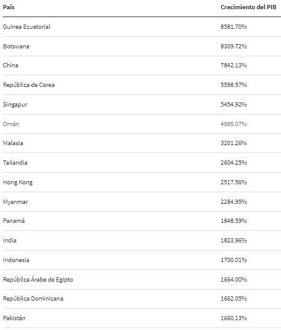The height and width of the screenshot is (330, 281).
Task: Click the Crecimiento del PIB column header
Action: 248,7
